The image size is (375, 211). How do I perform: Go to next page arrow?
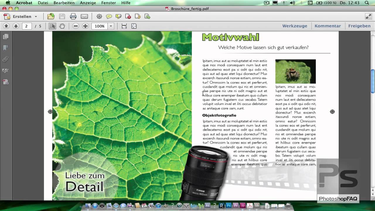[x=16, y=26]
